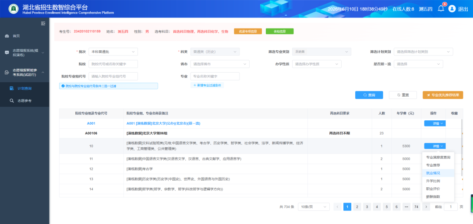The height and width of the screenshot is (224, 473).
Task: Click the table's vertical scrollbar
Action: (462, 147)
